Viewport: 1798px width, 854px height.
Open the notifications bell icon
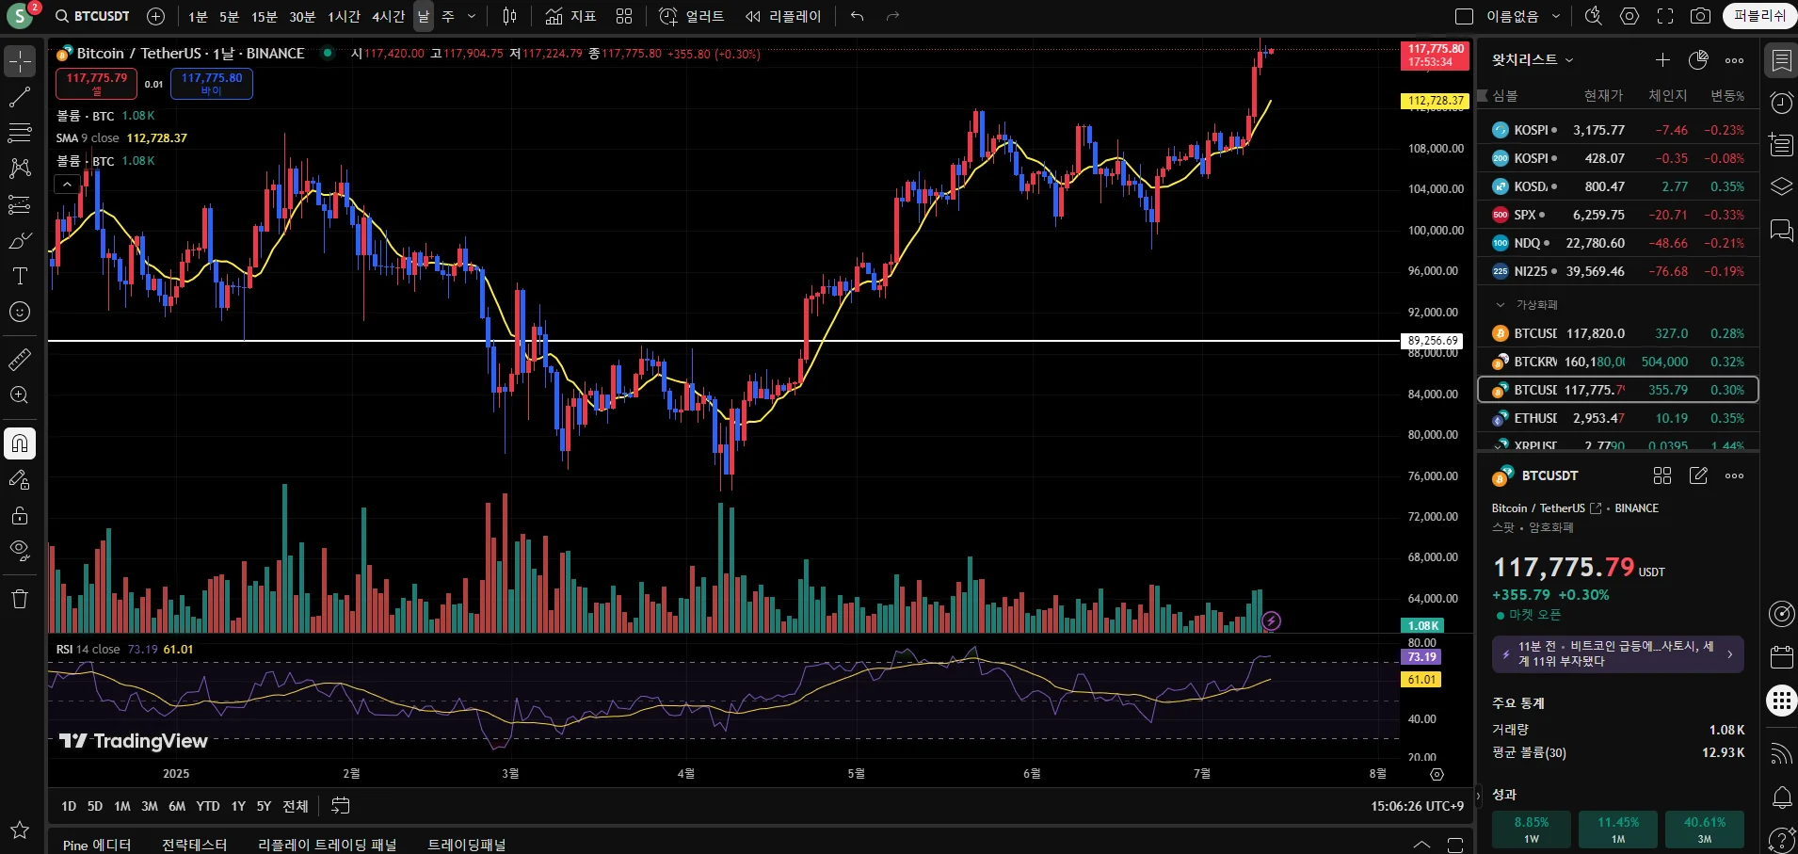(x=1781, y=798)
